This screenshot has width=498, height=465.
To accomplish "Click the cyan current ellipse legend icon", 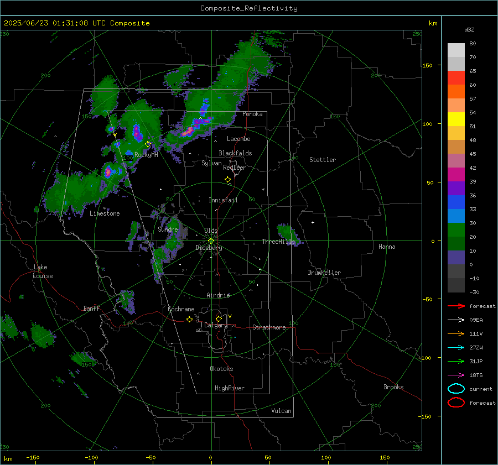I will point(456,389).
